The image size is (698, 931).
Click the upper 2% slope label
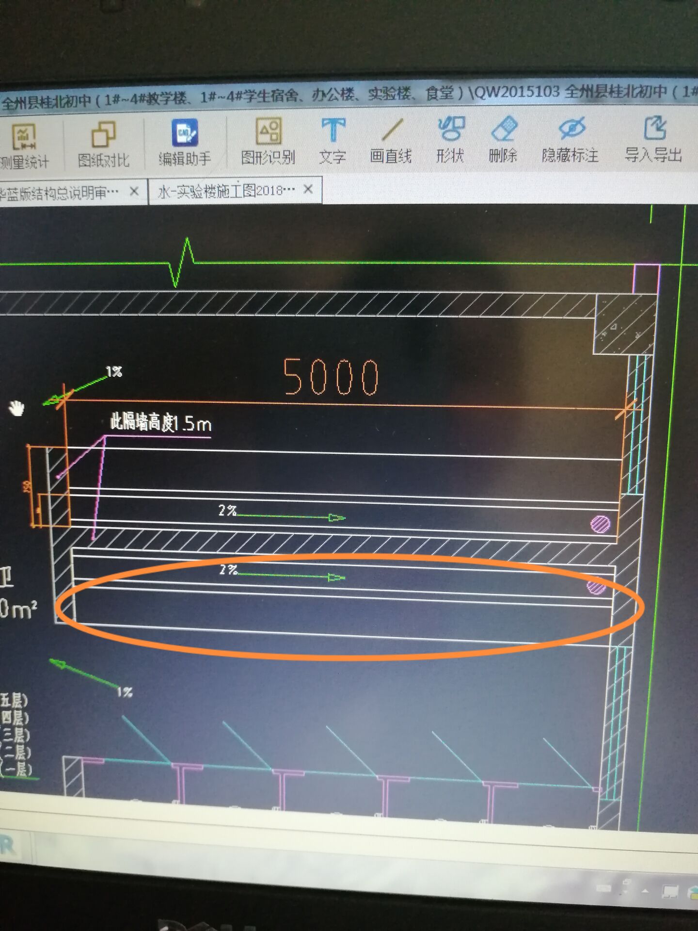[x=227, y=511]
